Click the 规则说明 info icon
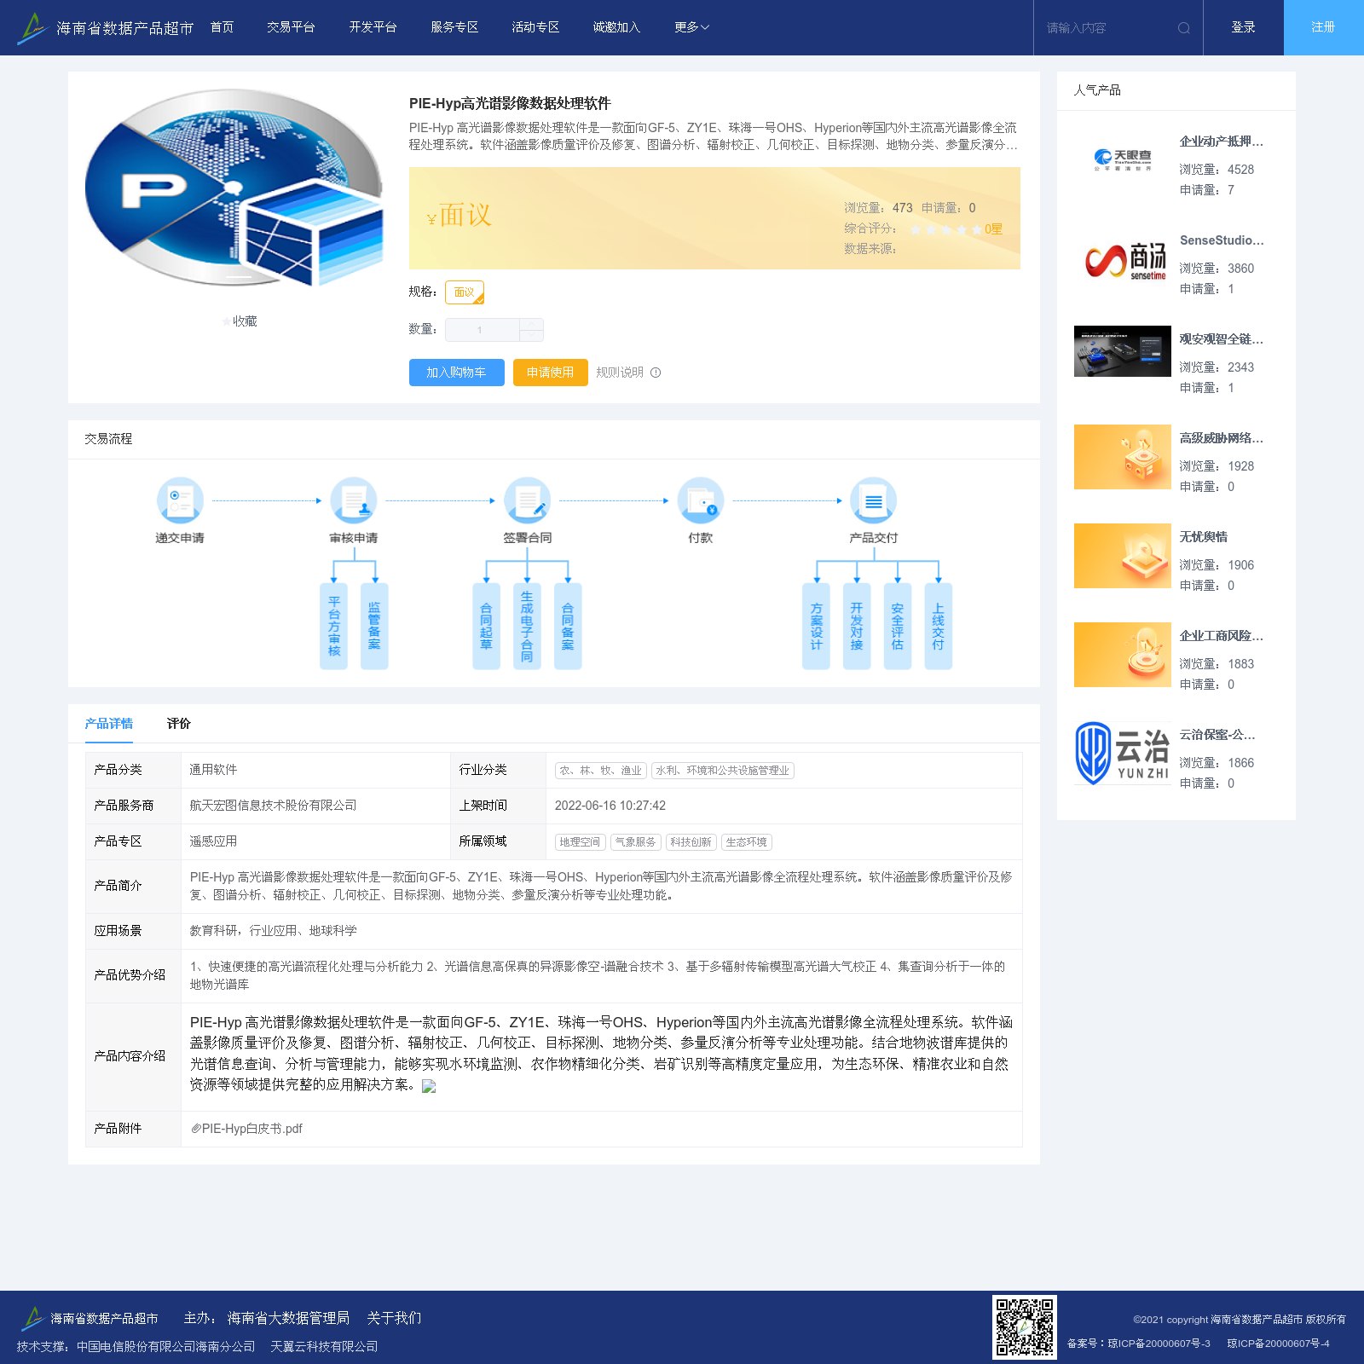Viewport: 1364px width, 1364px height. click(656, 373)
